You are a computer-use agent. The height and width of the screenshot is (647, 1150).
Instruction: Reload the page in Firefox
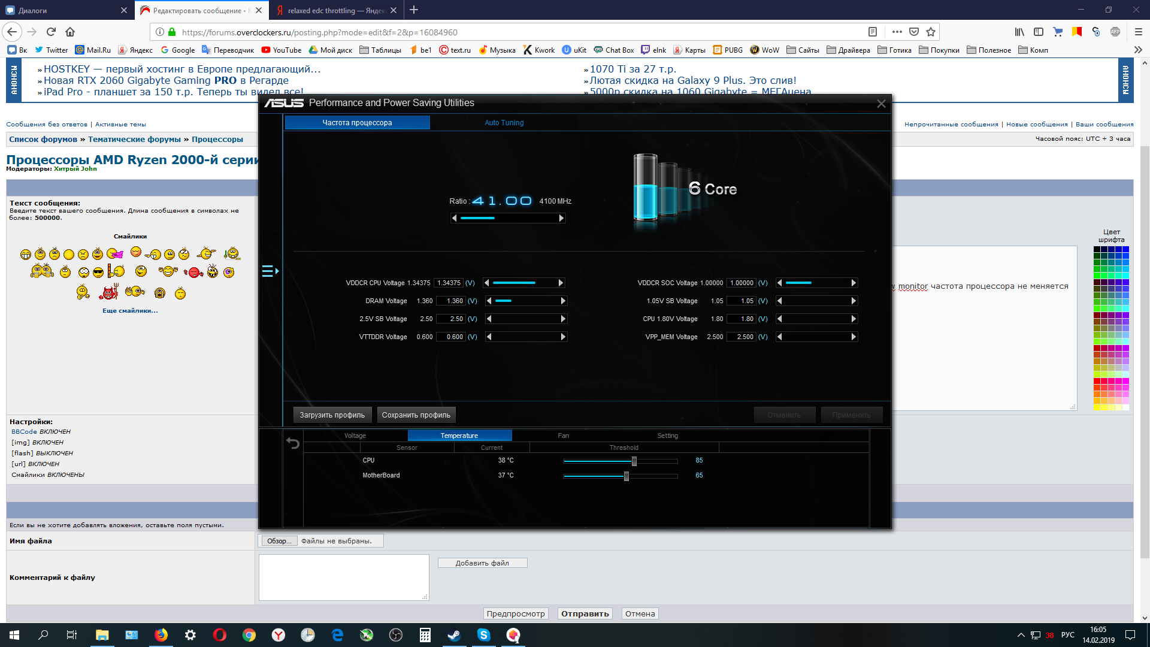pos(51,32)
